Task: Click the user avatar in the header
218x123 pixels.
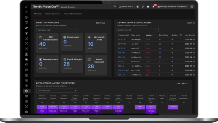Action: click(x=192, y=7)
